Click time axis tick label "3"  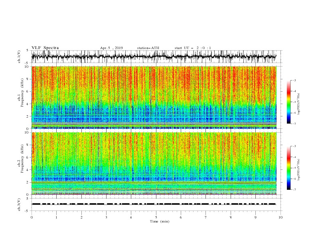click(106, 217)
